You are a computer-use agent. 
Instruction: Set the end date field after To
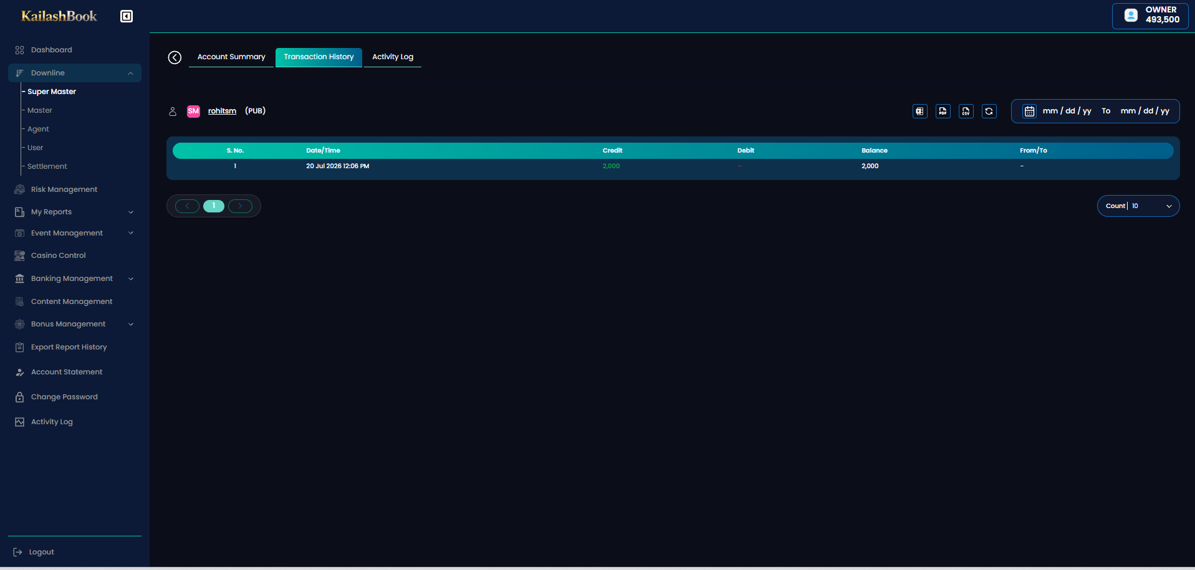[x=1145, y=112]
